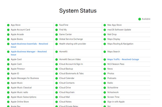This screenshot has height=107, width=162.
Task: Click the green dot next to Find My
Action: click(x=56, y=30)
